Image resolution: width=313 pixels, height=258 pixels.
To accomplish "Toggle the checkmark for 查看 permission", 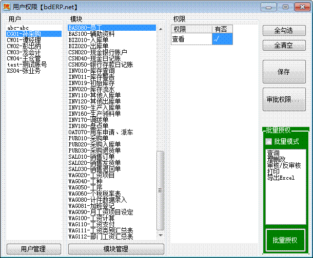I will click(x=222, y=38).
